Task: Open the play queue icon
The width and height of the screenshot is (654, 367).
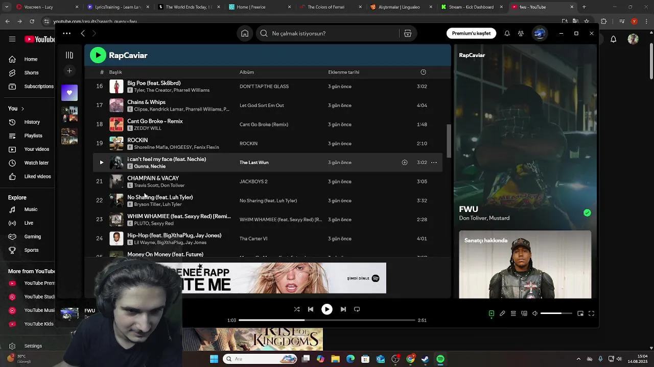Action: (x=513, y=313)
